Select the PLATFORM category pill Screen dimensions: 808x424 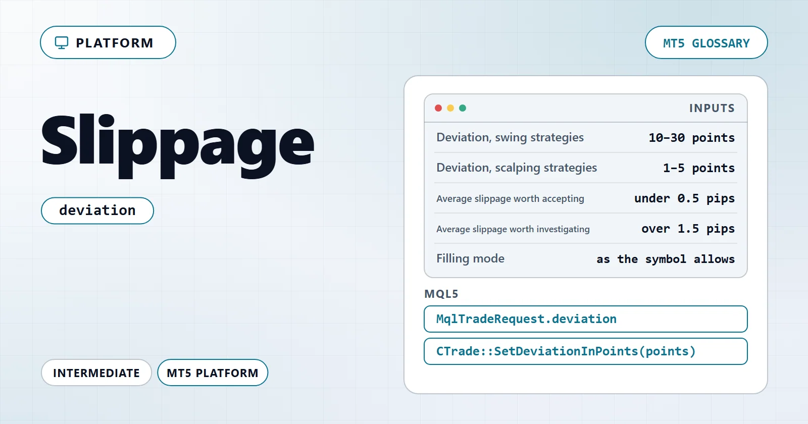point(108,42)
